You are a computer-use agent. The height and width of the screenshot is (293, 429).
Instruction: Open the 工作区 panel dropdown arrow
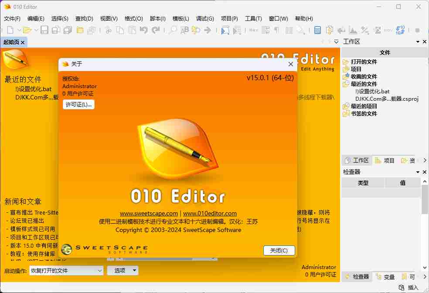pyautogui.click(x=418, y=42)
